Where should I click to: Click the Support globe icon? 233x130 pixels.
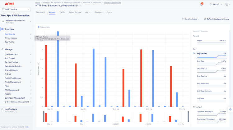211,4
